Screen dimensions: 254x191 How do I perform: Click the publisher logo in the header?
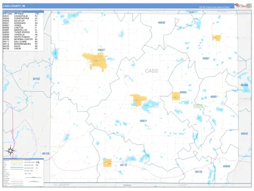point(240,6)
